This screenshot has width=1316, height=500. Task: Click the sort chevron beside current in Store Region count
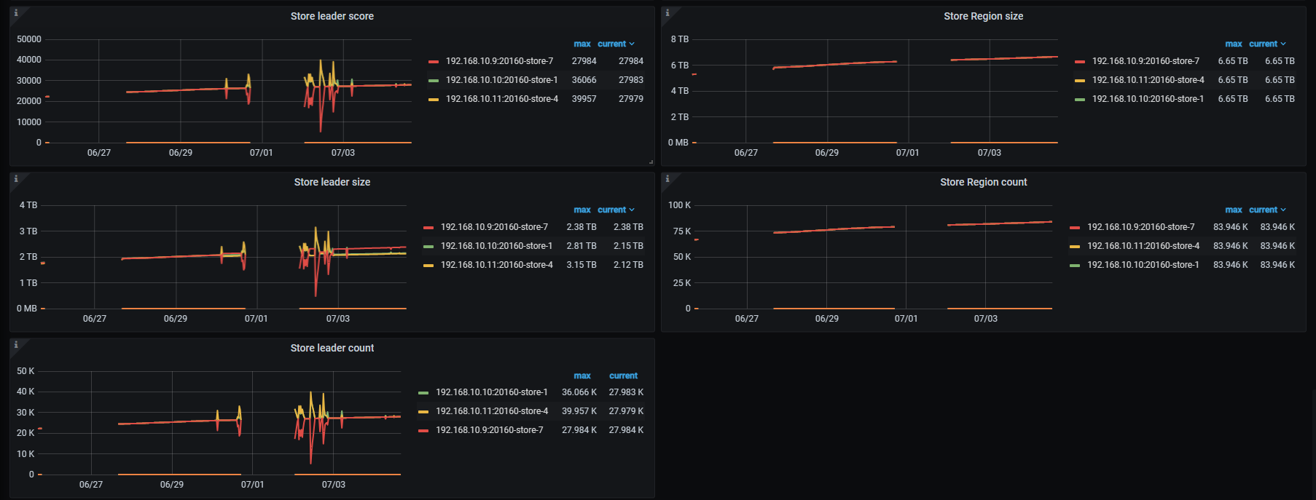pyautogui.click(x=1283, y=210)
